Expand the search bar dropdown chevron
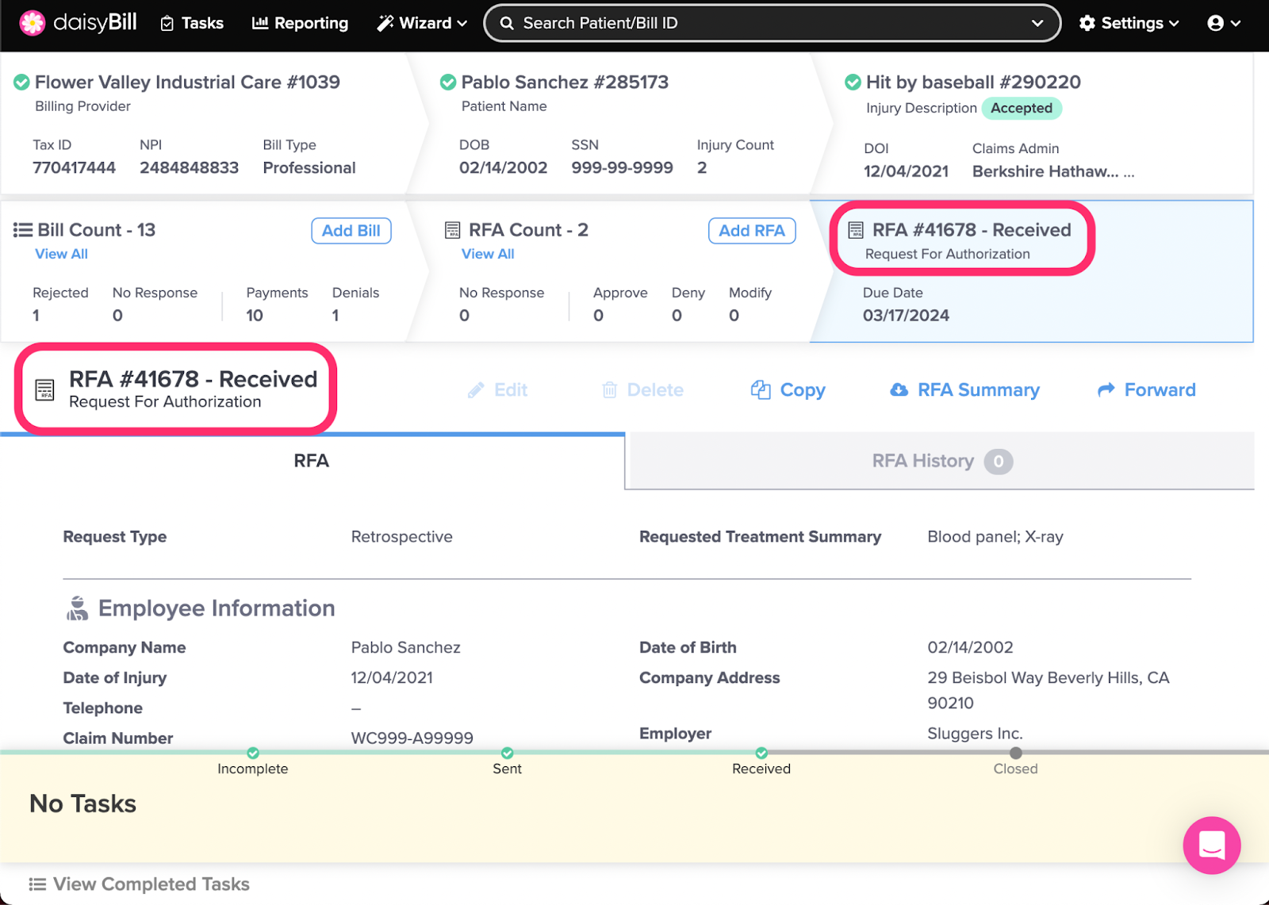Viewport: 1269px width, 905px height. point(1037,23)
